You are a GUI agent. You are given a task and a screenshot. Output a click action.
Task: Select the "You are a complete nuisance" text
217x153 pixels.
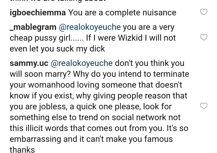pos(122,13)
